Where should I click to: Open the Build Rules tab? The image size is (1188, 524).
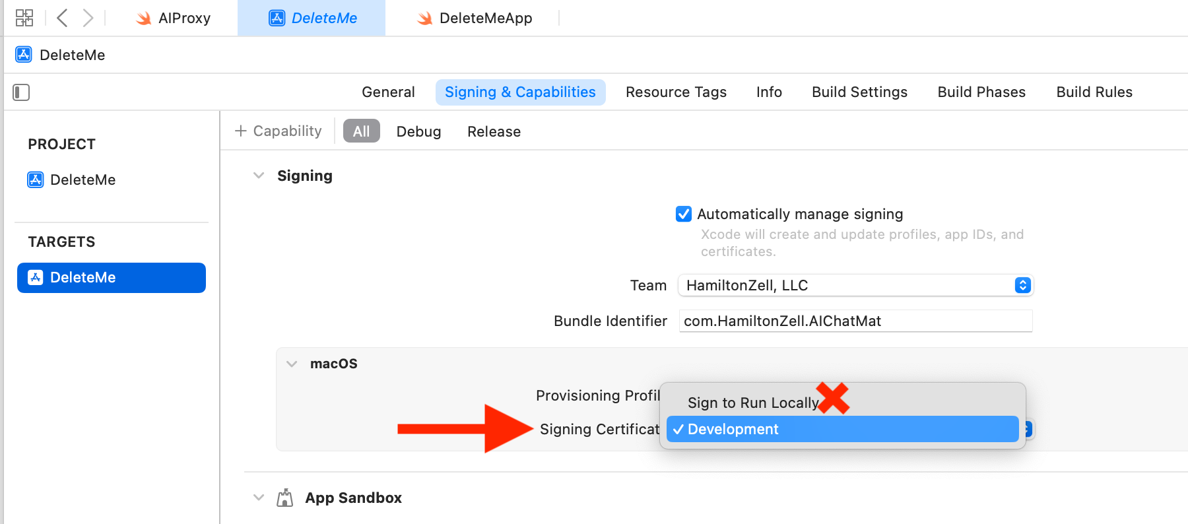(x=1094, y=92)
